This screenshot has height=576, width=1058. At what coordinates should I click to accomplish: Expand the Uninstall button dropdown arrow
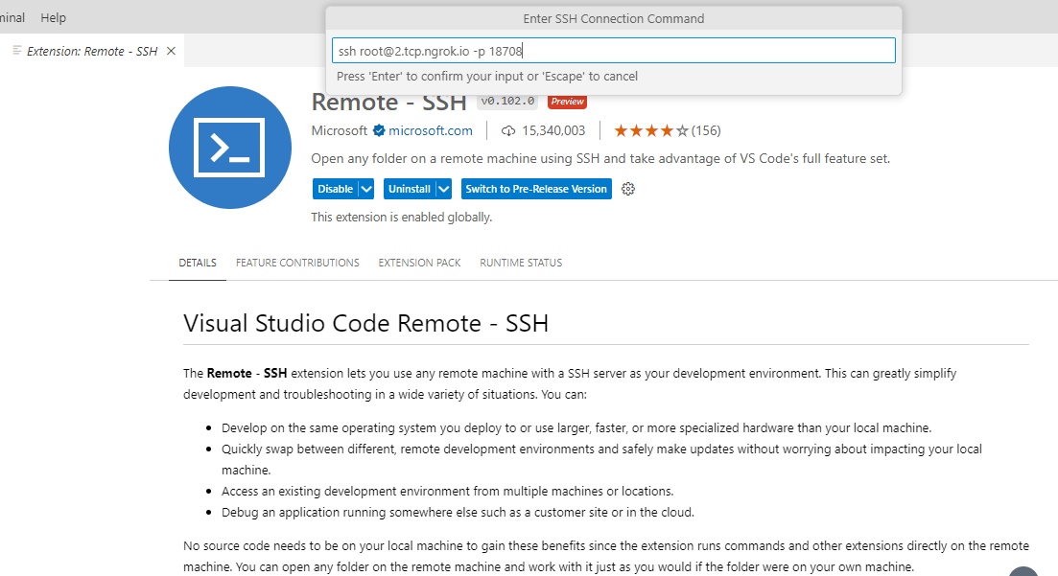tap(444, 189)
